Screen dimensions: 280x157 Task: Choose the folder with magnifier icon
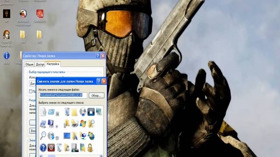pos(91,124)
